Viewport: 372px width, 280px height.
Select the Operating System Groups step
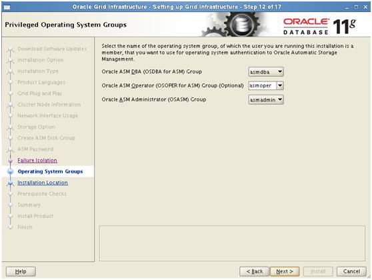click(50, 171)
